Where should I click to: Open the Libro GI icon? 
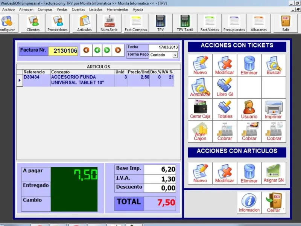[x=225, y=87]
